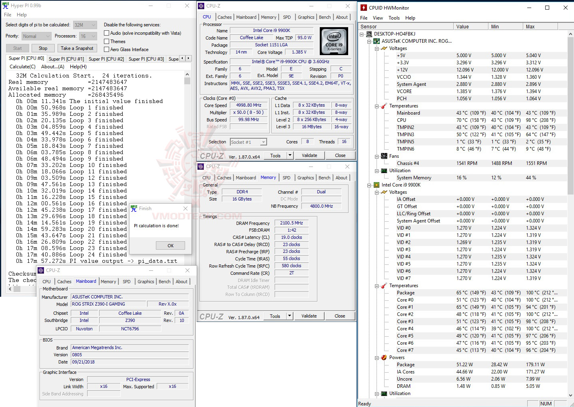Collapse the ASUSTeK Voltages tree node
The width and height of the screenshot is (574, 407).
[377, 48]
